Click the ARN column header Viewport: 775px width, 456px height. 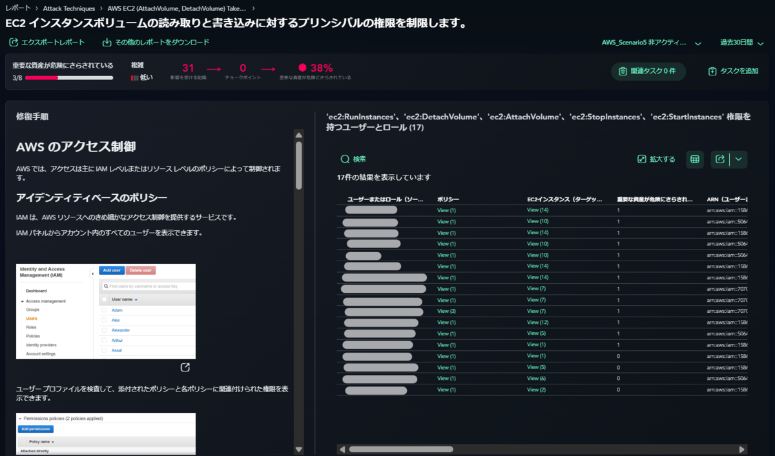coord(727,199)
